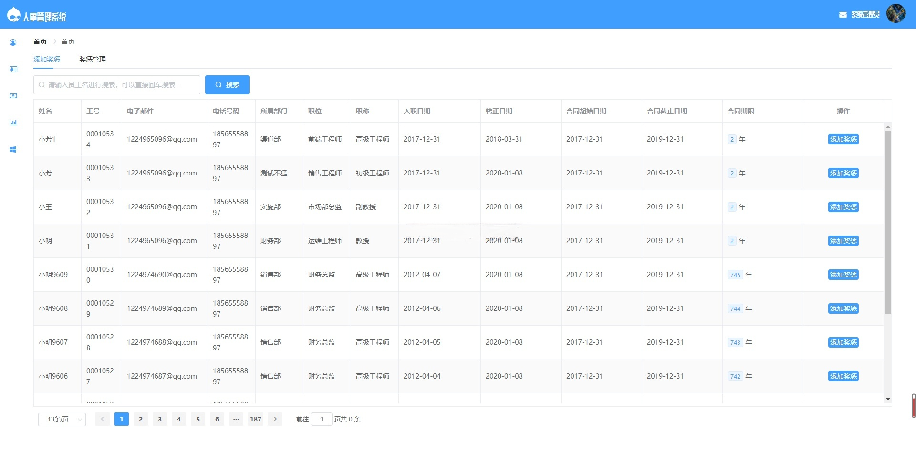Click the 人事管理系统 logo
Image resolution: width=916 pixels, height=462 pixels.
point(37,15)
